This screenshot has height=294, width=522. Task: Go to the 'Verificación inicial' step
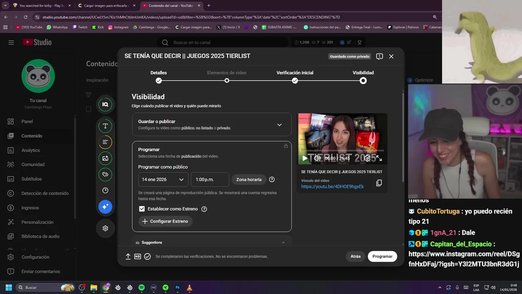coord(295,76)
